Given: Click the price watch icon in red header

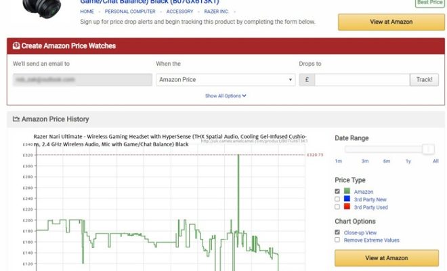Looking at the screenshot, I should click(16, 45).
